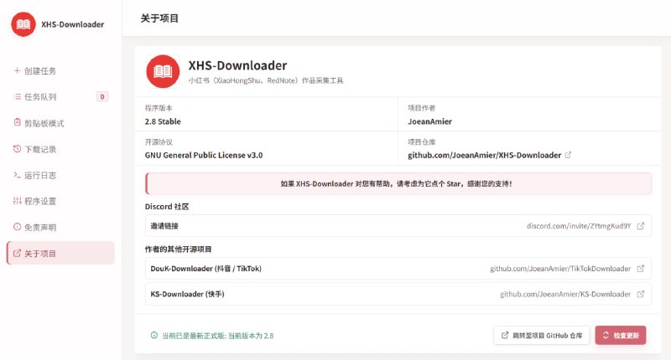Click the 跳转至项目 GitHub 仓库 button
This screenshot has width=671, height=360.
coord(542,335)
